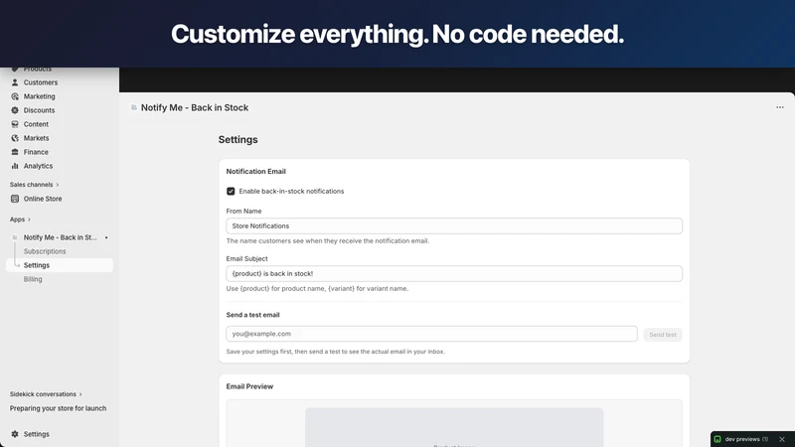Viewport: 795px width, 447px height.
Task: Click the test email address field
Action: (431, 334)
